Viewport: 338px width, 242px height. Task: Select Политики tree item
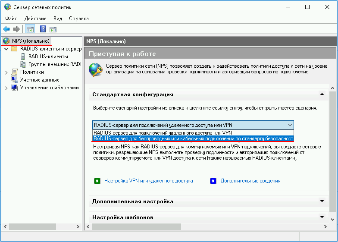point(32,72)
